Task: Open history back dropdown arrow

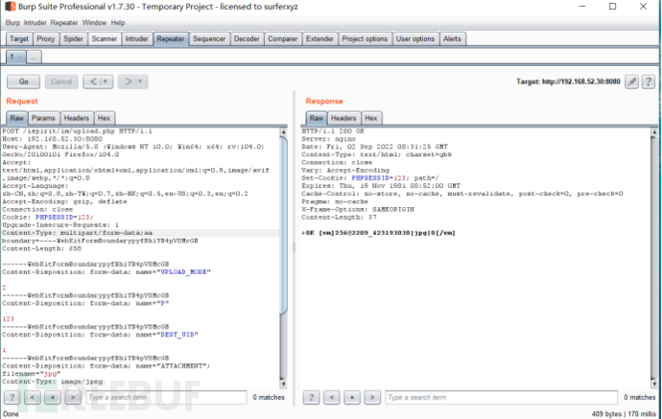Action: click(x=104, y=81)
